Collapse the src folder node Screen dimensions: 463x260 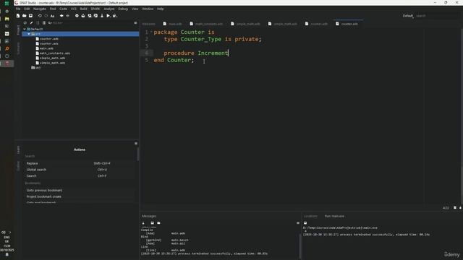29,34
